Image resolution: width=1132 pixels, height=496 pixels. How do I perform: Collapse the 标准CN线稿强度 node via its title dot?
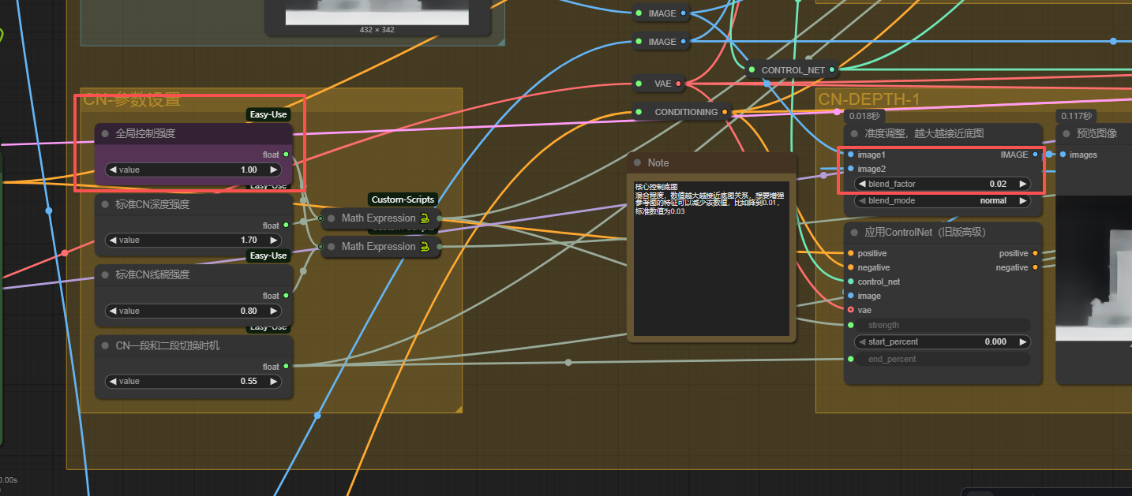[105, 275]
